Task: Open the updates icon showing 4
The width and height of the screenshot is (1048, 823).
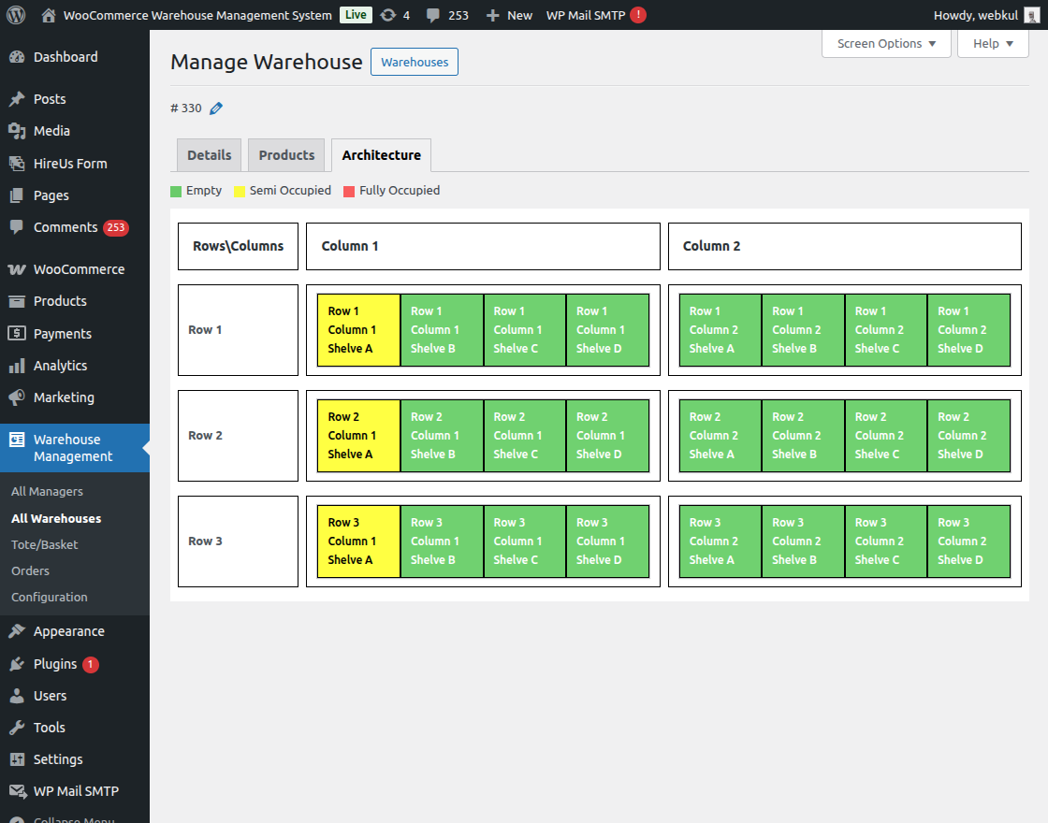Action: (387, 15)
